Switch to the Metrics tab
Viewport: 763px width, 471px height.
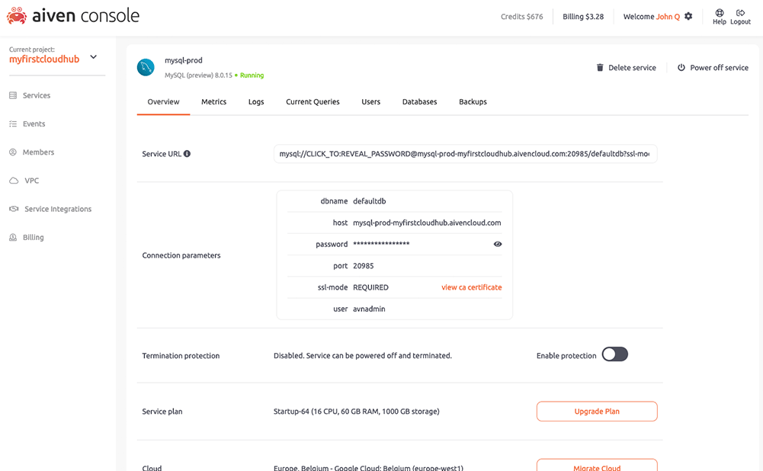213,101
